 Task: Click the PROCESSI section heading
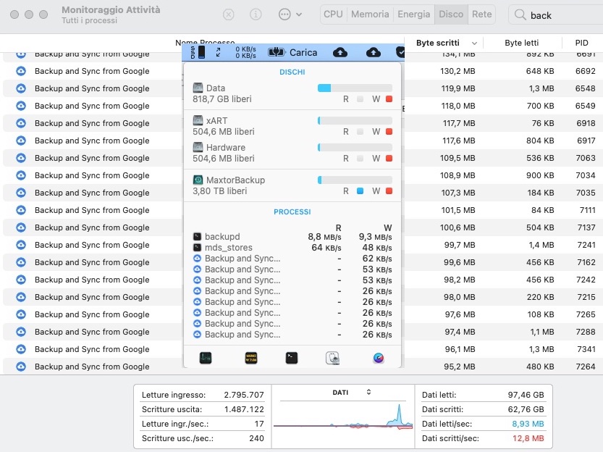(292, 212)
